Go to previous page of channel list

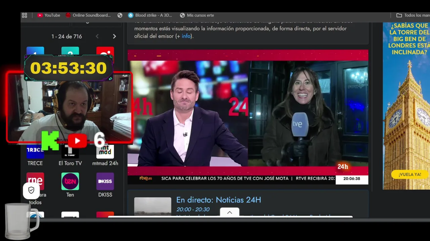coord(97,36)
